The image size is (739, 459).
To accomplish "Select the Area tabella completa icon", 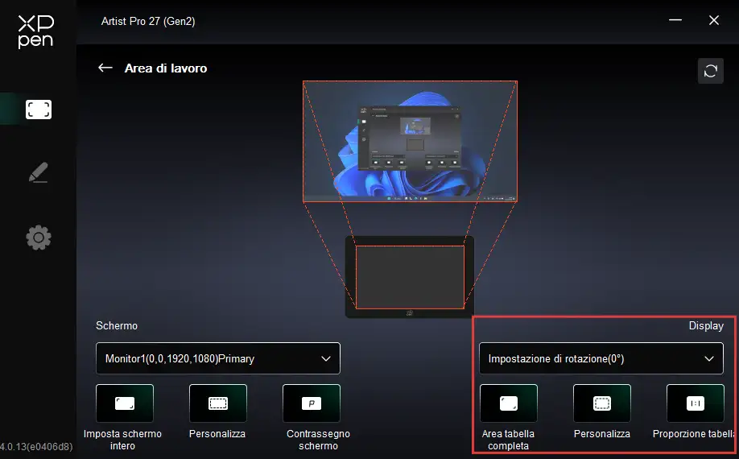I will point(508,403).
